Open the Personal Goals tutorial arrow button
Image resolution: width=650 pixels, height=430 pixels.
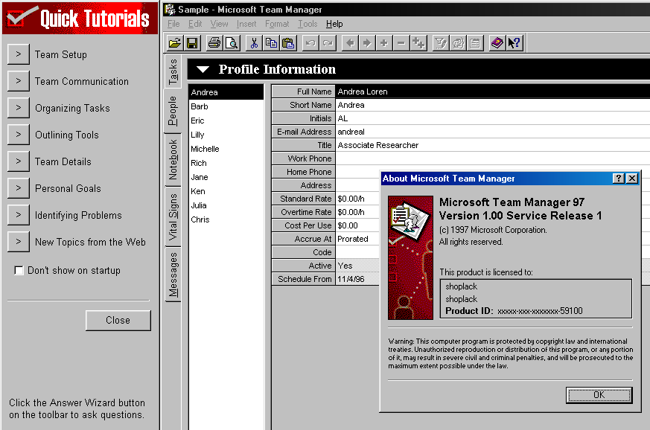[18, 188]
